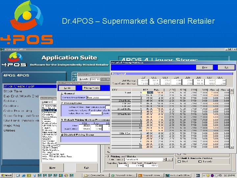Click the first quick launch icon

pyautogui.click(x=18, y=175)
